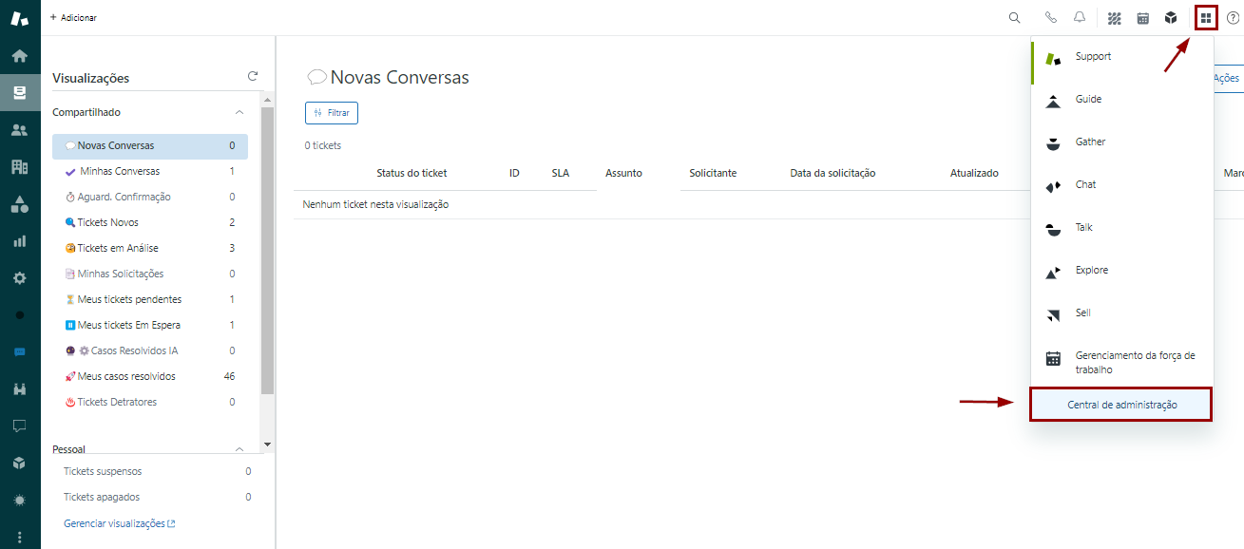Viewport: 1244px width, 549px height.
Task: Collapse the Compartilhado section
Action: [239, 112]
